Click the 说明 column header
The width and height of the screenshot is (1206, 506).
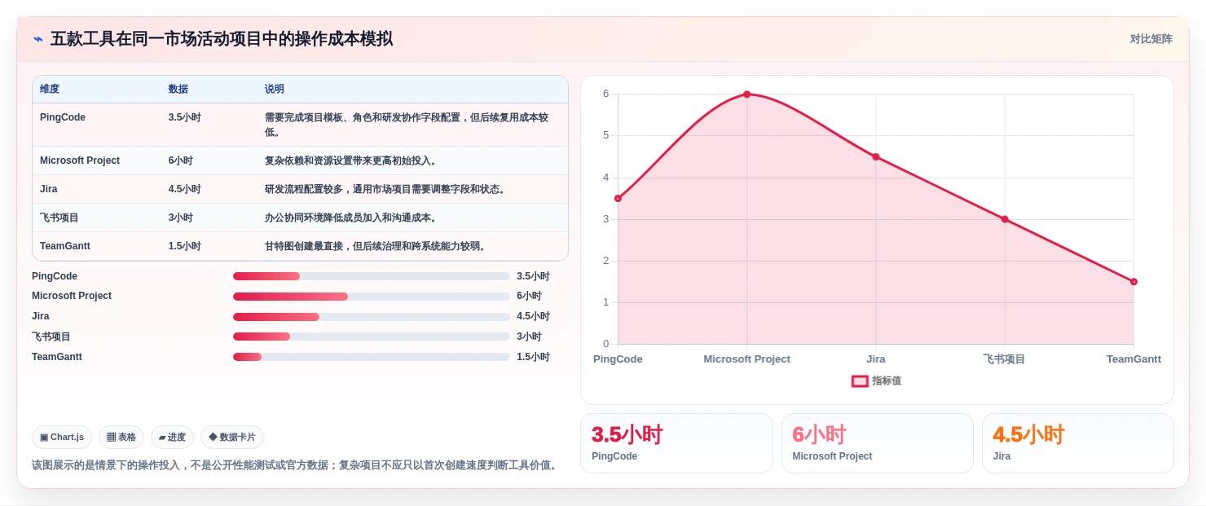275,89
